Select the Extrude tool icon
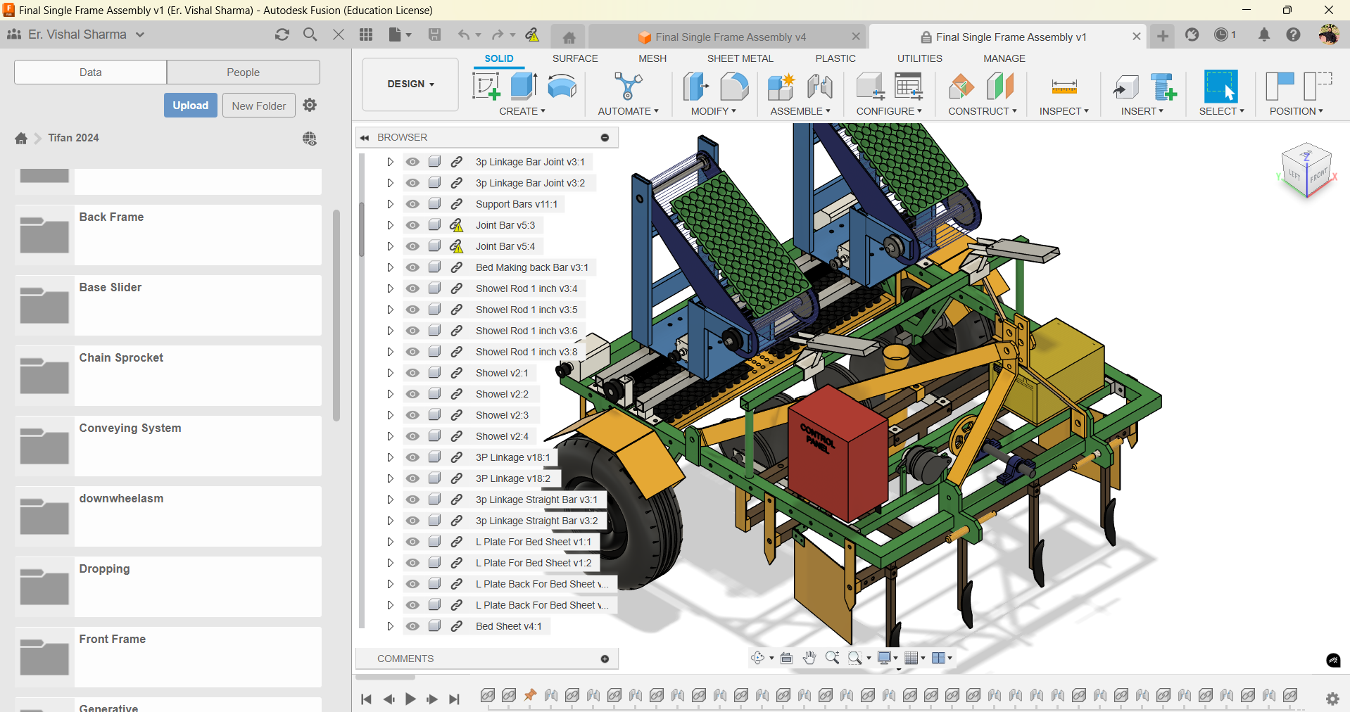 (x=524, y=87)
